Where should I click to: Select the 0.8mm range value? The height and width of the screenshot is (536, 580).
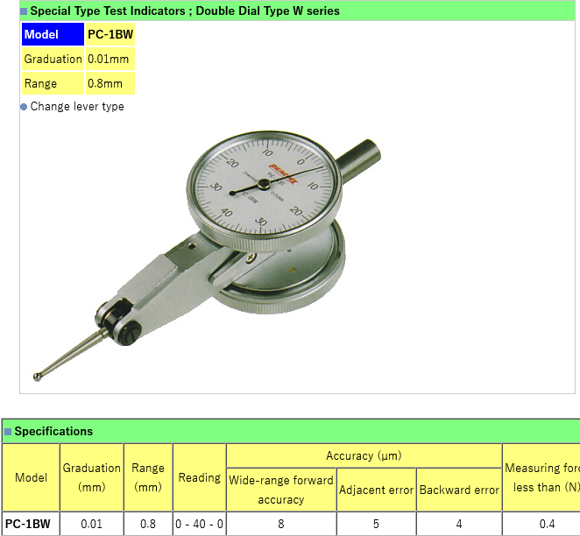[110, 84]
